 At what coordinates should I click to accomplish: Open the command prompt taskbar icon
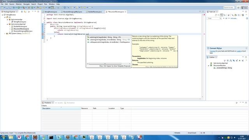tap(51, 137)
